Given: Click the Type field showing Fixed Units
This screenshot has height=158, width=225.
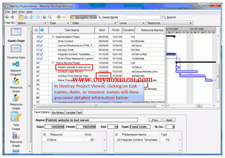Looking at the screenshot, I should click(x=140, y=127).
